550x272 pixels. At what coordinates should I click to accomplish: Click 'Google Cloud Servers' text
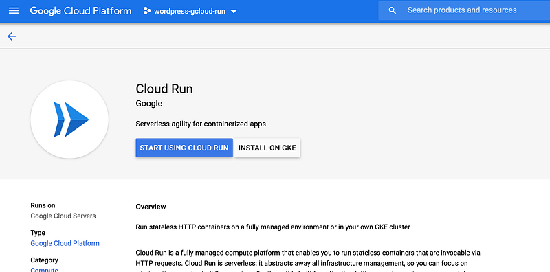(x=63, y=216)
